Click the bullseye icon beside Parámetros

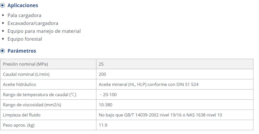click(3, 51)
